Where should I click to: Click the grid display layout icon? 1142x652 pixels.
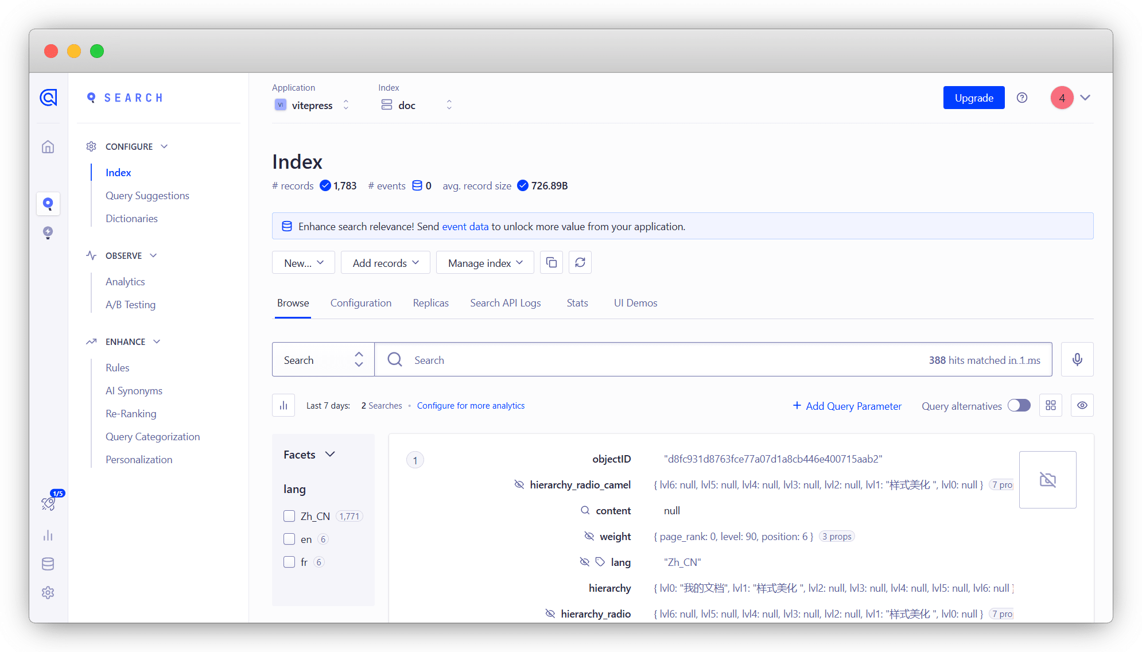tap(1051, 405)
